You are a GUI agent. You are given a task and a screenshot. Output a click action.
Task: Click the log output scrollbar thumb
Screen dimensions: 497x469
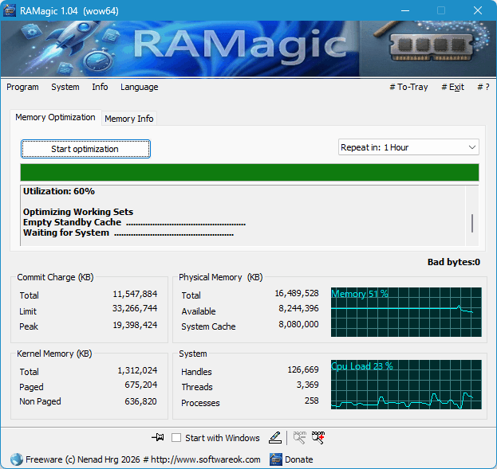click(x=471, y=223)
